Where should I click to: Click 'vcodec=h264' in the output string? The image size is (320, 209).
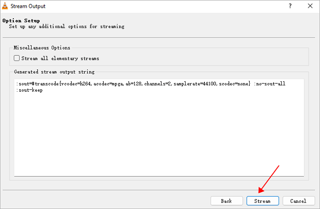(76, 84)
